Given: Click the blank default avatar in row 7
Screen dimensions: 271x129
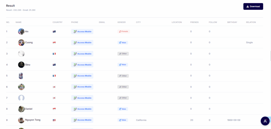Looking at the screenshot, I should click(x=21, y=98).
